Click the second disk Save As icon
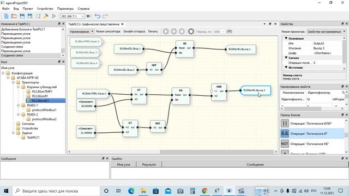 point(30,16)
